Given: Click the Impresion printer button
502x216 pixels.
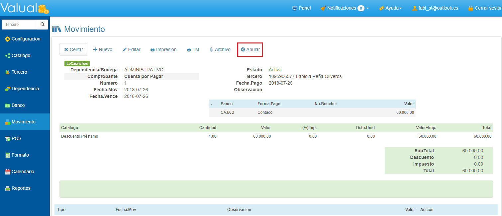Looking at the screenshot, I should click(163, 49).
